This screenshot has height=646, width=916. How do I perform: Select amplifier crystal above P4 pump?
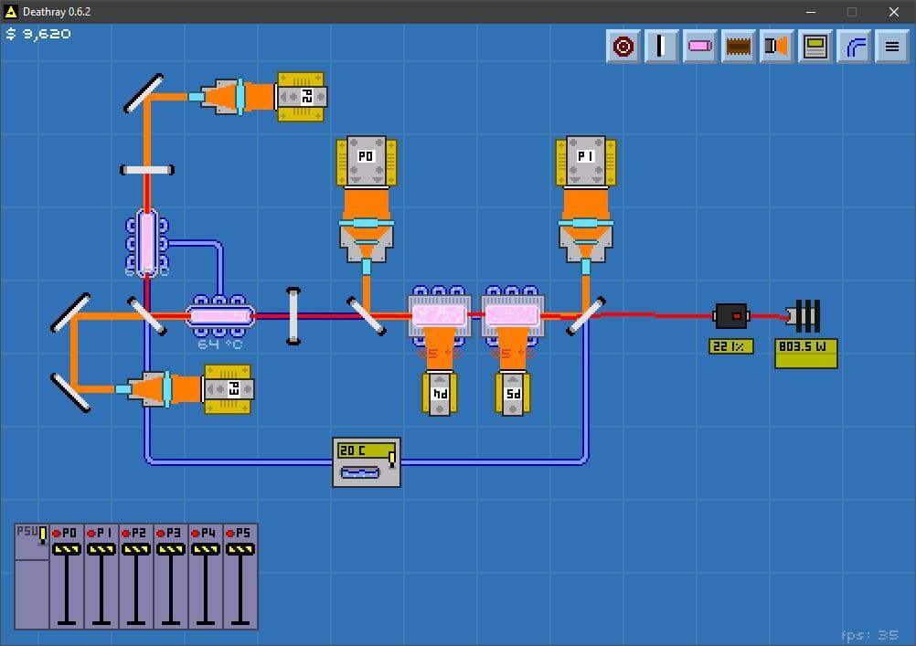tap(440, 316)
